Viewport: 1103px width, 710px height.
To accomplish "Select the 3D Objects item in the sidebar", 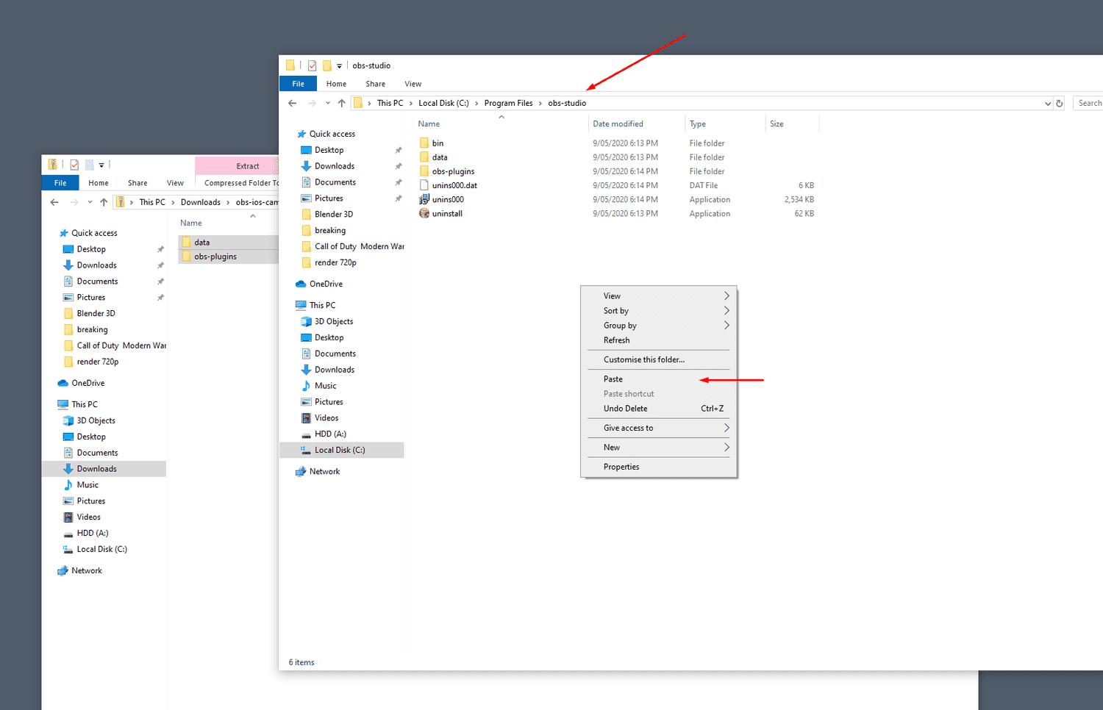I will tap(333, 321).
